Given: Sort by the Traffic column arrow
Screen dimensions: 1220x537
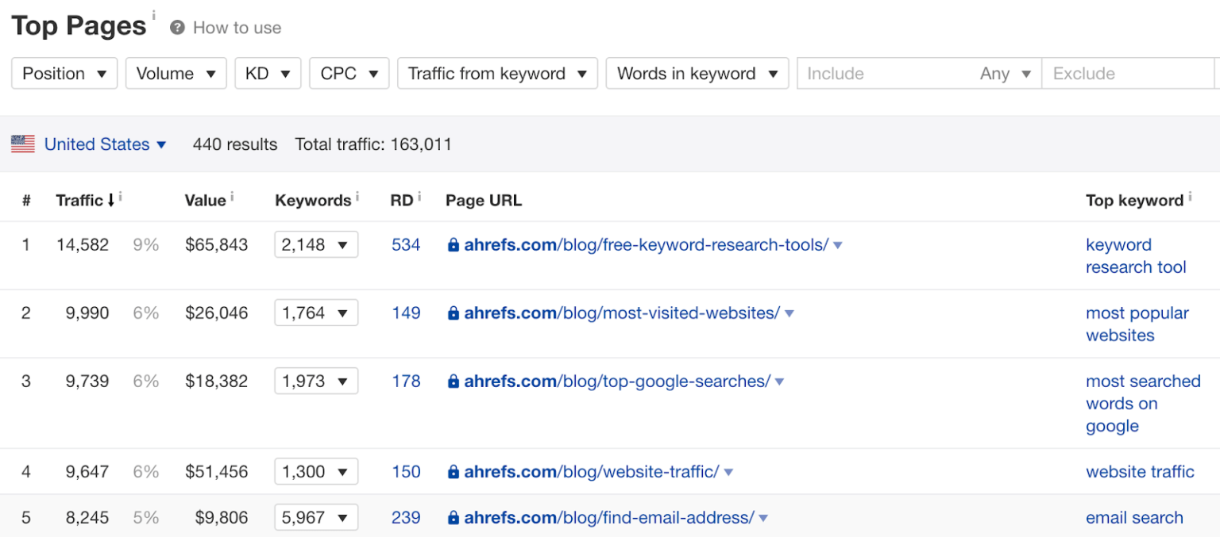Looking at the screenshot, I should coord(111,199).
